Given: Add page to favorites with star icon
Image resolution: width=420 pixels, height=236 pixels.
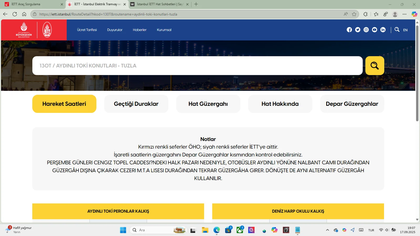Looking at the screenshot, I should (354, 14).
